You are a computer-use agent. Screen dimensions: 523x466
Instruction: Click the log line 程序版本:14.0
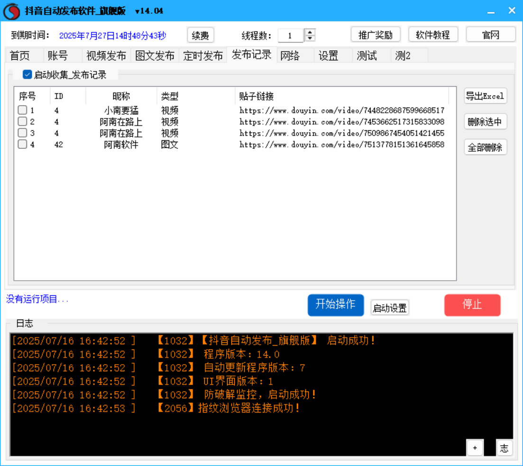241,354
